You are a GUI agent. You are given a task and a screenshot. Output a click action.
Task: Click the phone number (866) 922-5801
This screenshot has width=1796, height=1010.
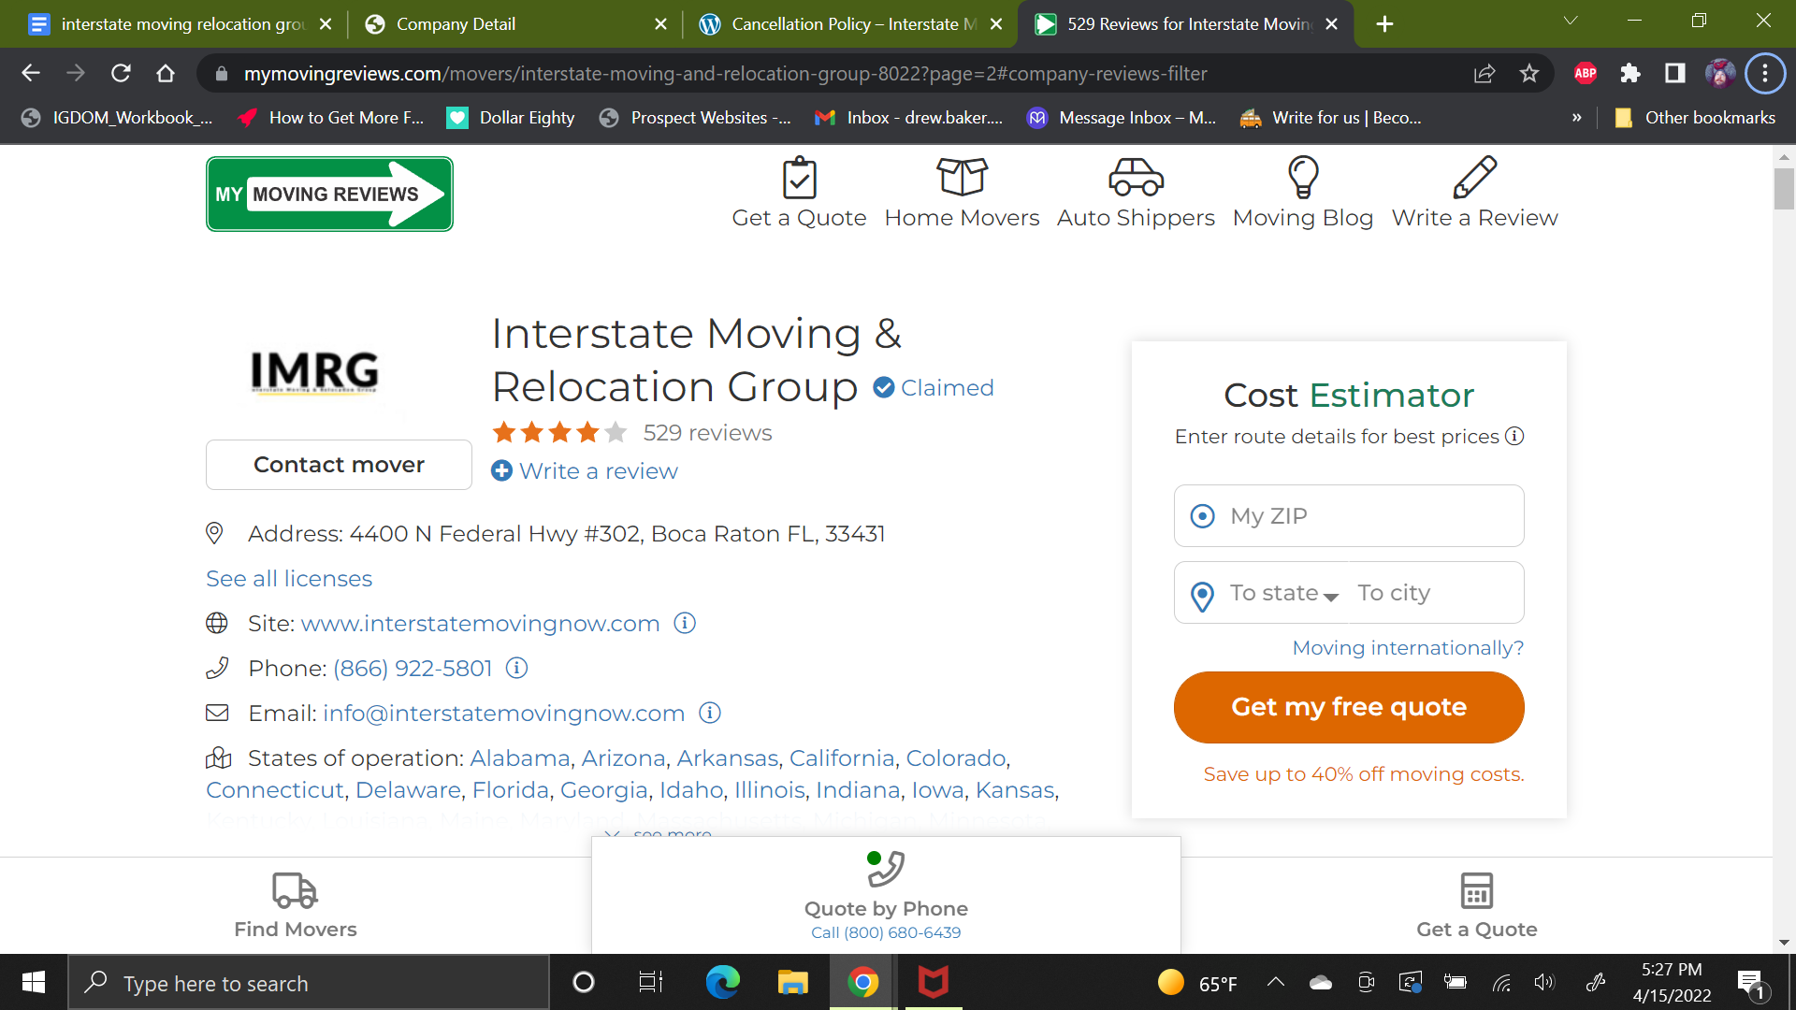click(x=413, y=668)
